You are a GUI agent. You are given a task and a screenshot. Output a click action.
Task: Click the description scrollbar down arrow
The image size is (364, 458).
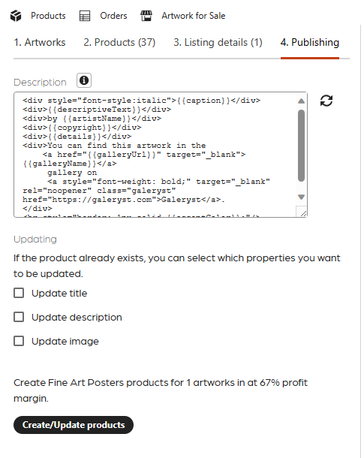[301, 197]
